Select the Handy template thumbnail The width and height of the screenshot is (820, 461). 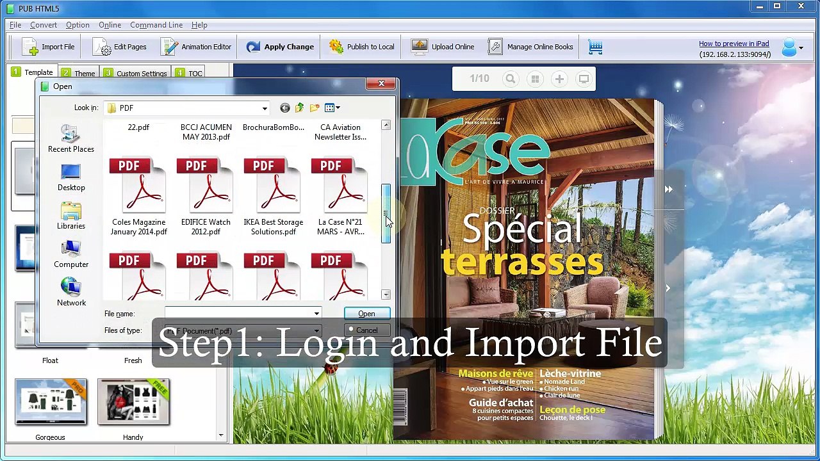click(133, 401)
